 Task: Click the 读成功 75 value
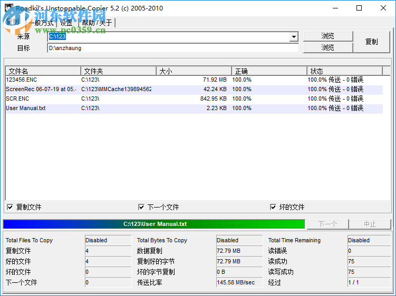pyautogui.click(x=369, y=261)
